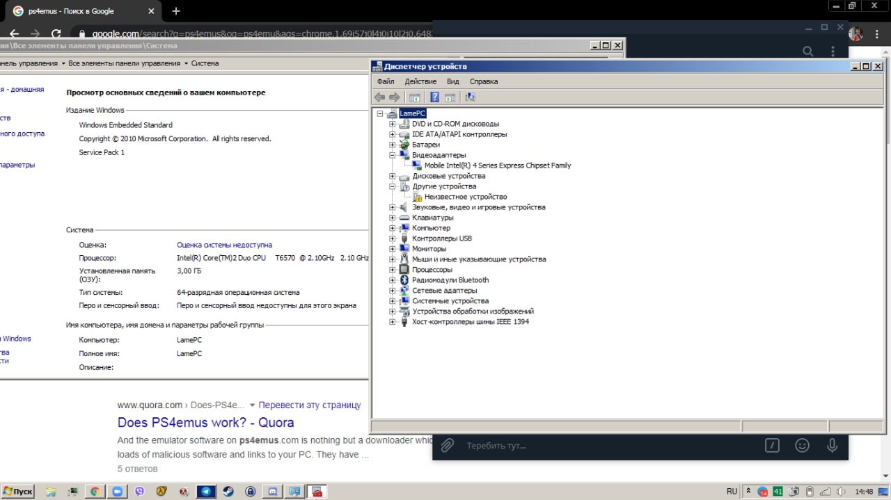Click Все элементы панели управления breadcrumb
This screenshot has width=891, height=500.
click(124, 63)
